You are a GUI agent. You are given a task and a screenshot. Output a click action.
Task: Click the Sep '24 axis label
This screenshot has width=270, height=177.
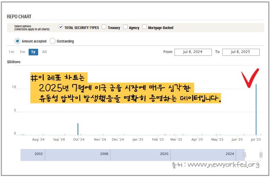click(59, 139)
